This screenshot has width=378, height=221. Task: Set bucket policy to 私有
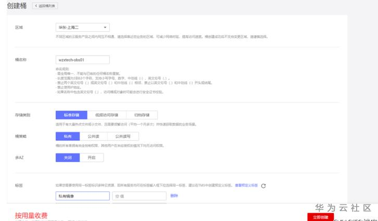click(68, 136)
